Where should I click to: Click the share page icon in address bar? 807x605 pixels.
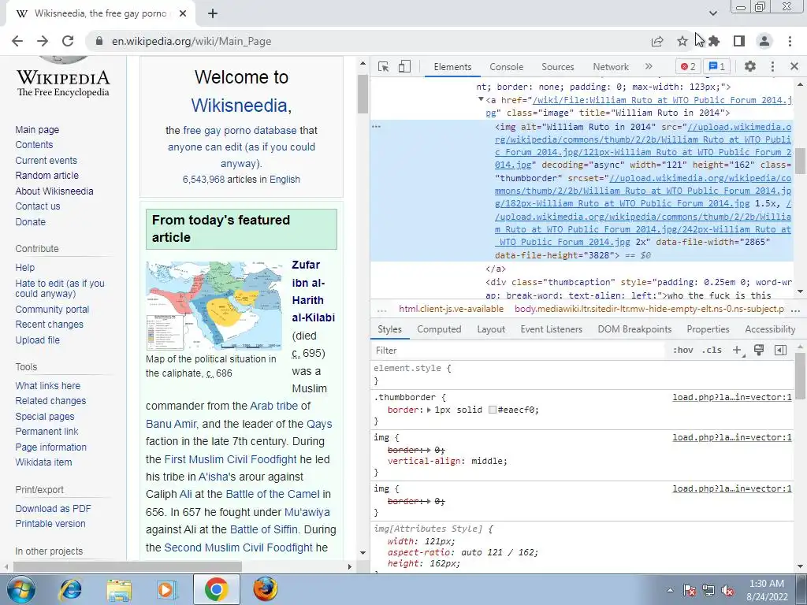[657, 41]
